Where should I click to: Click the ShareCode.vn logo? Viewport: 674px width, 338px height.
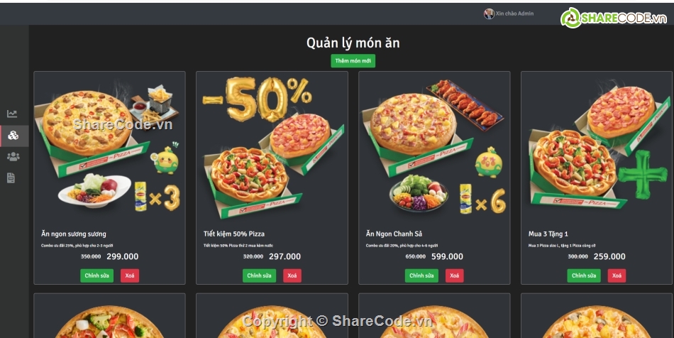tap(614, 18)
